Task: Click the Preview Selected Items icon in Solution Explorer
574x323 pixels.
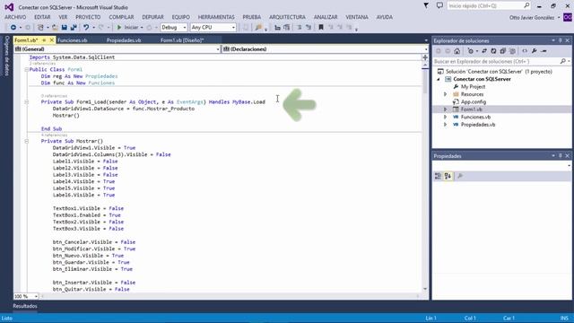Action: point(544,51)
